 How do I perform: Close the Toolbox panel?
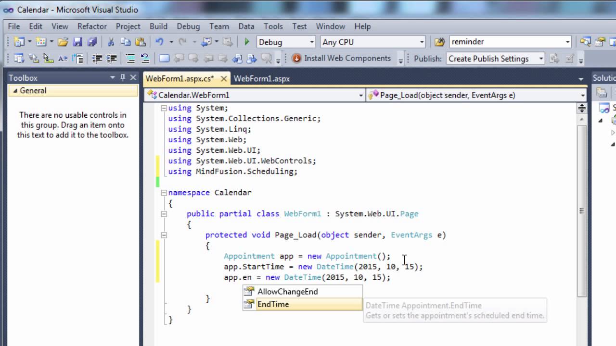133,77
